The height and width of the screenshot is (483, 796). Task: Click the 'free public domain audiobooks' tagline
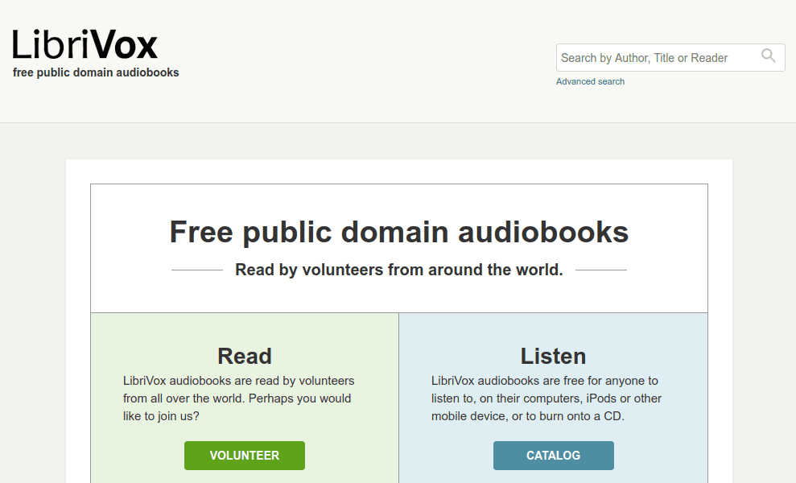96,72
